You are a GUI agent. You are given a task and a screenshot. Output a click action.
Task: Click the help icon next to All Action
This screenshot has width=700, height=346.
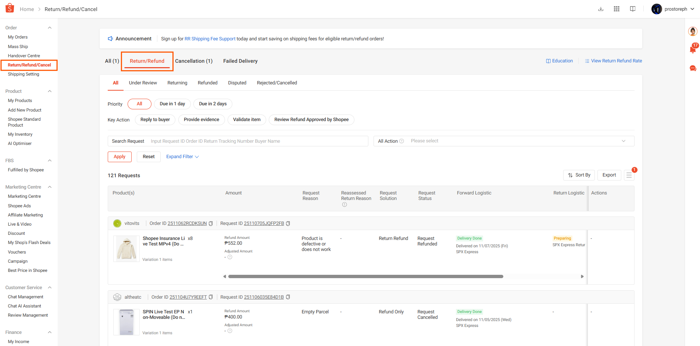(x=401, y=141)
